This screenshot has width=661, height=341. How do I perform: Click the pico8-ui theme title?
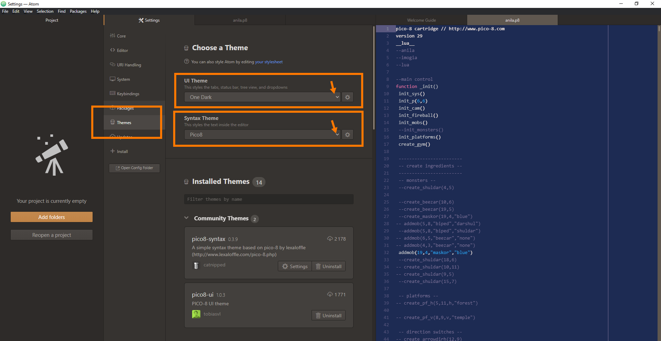[x=203, y=295]
